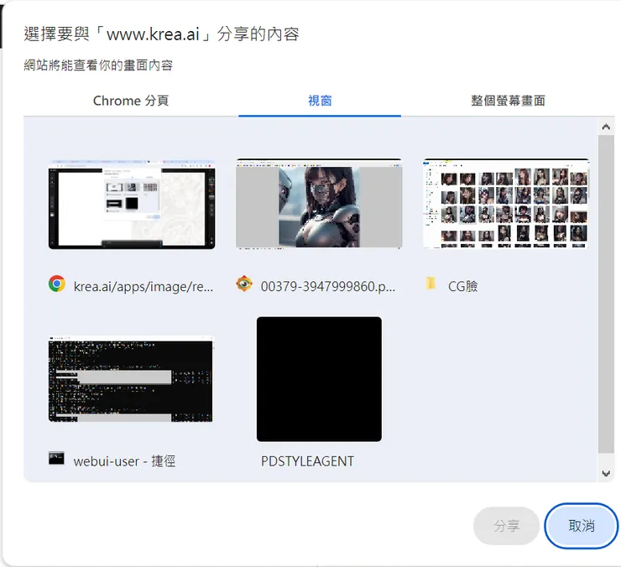This screenshot has height=567, width=621.
Task: Switch to the Chrome 分頁 tab
Action: coord(131,101)
